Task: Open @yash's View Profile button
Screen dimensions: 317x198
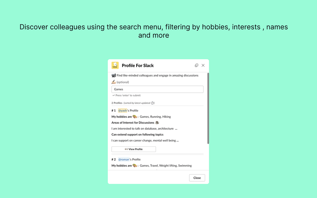Action: [134, 149]
